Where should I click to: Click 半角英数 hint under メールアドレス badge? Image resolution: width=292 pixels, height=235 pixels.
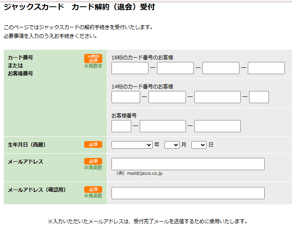click(93, 168)
